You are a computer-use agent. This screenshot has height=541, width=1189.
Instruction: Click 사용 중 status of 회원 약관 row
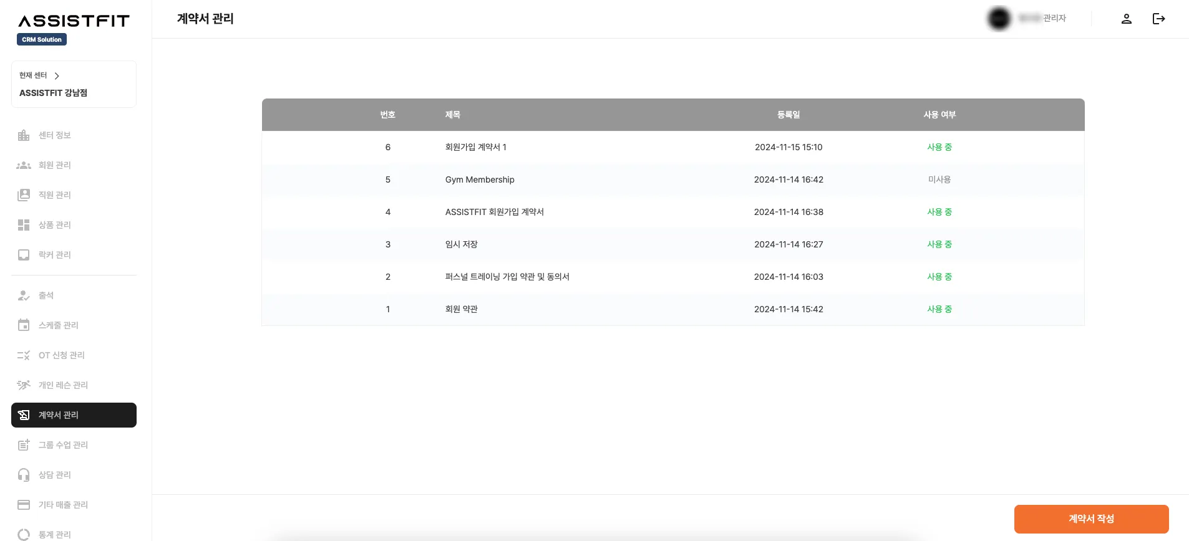(x=939, y=309)
